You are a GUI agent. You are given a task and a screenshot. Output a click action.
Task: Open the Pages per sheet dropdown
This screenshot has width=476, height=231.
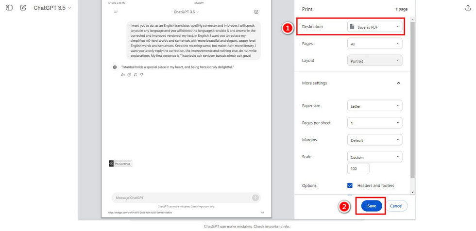tap(374, 123)
